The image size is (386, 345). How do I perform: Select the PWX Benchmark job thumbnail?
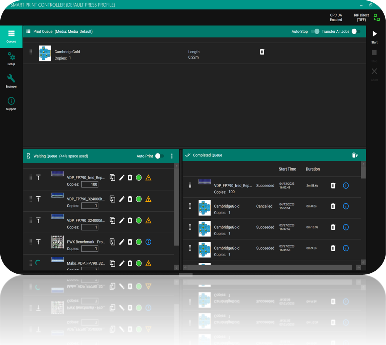[57, 242]
